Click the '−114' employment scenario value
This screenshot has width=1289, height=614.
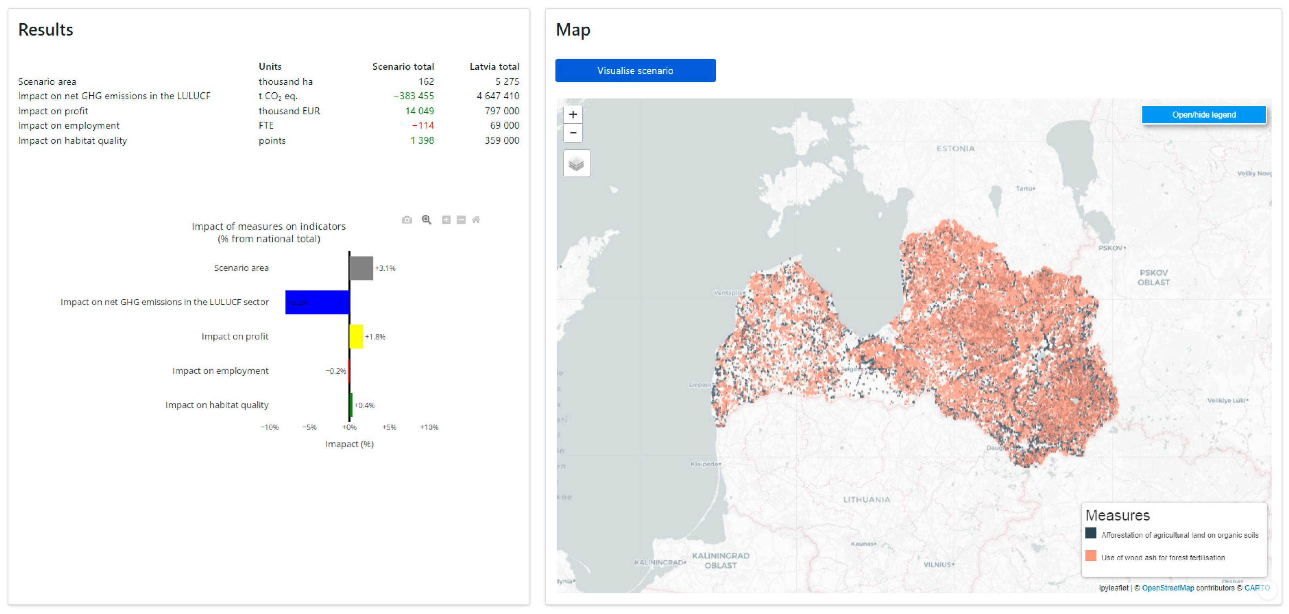(x=423, y=126)
